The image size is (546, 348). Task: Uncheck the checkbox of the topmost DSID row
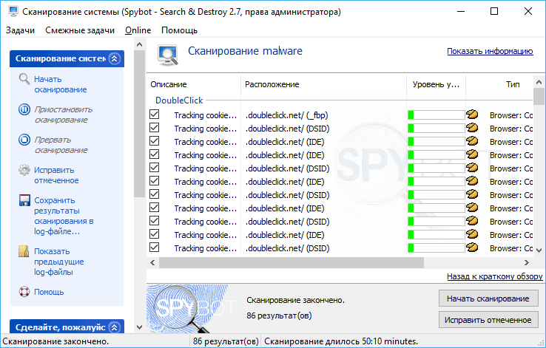[x=155, y=128]
